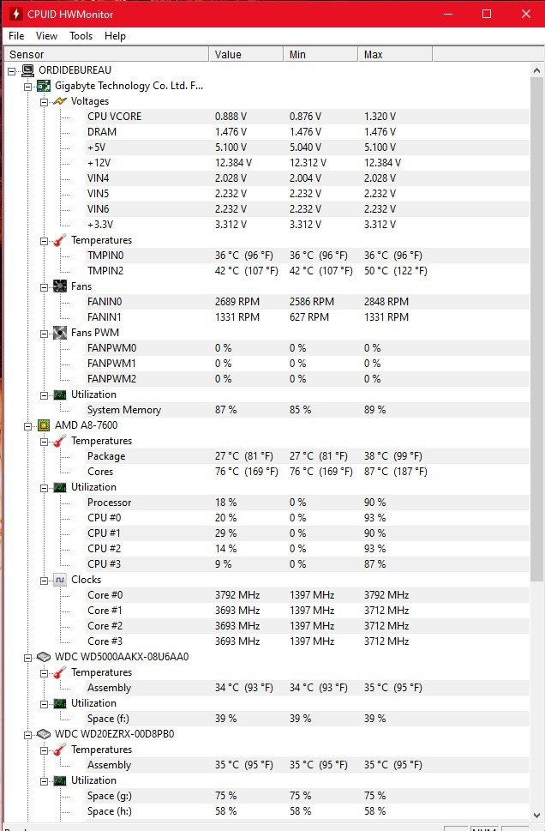Collapse the Clocks section expander
The width and height of the screenshot is (545, 831).
tap(44, 580)
